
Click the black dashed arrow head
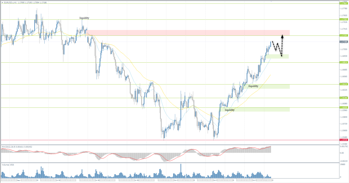coord(283,35)
